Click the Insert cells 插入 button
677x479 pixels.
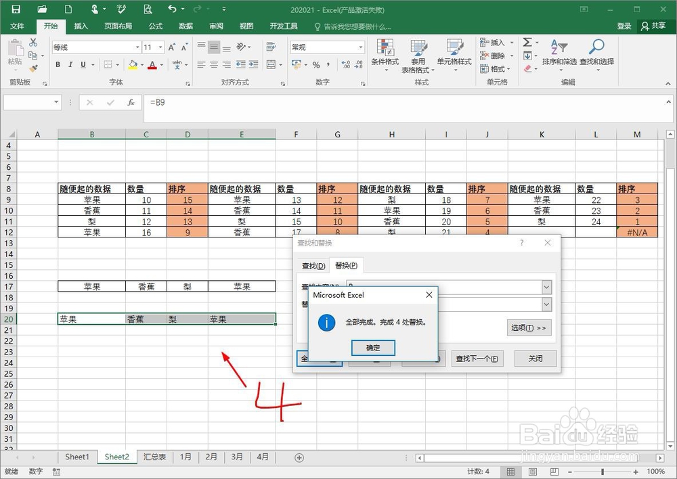pos(493,43)
